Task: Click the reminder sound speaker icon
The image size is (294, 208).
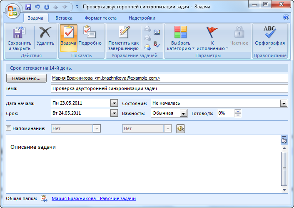Action: click(x=180, y=129)
